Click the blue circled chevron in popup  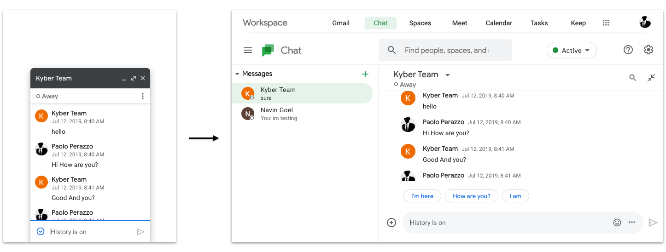click(x=41, y=231)
